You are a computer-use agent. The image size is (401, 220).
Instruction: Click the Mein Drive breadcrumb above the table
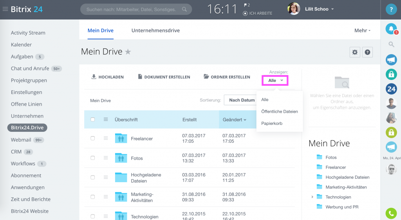[x=100, y=101]
